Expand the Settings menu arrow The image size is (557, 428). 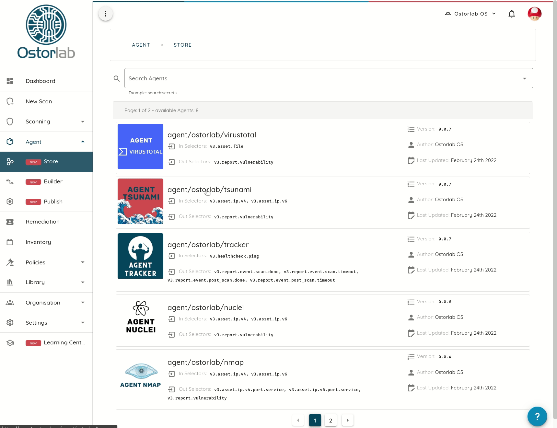coord(83,322)
